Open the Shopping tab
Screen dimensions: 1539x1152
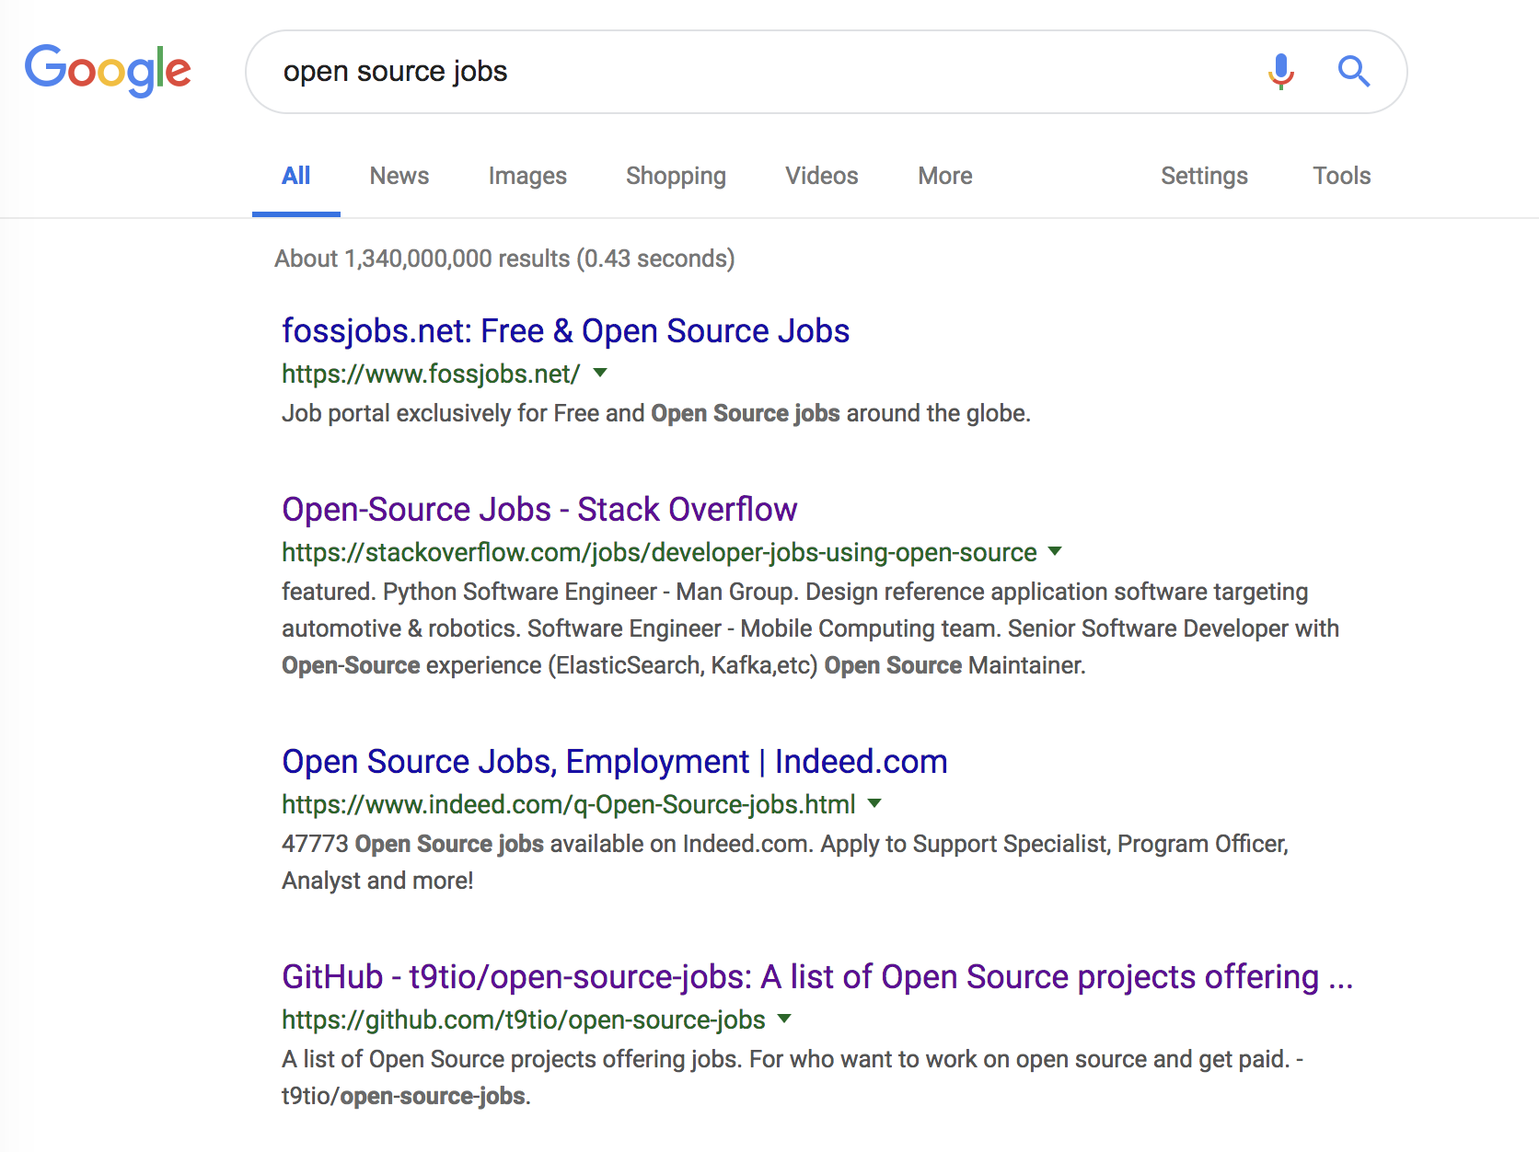click(676, 176)
